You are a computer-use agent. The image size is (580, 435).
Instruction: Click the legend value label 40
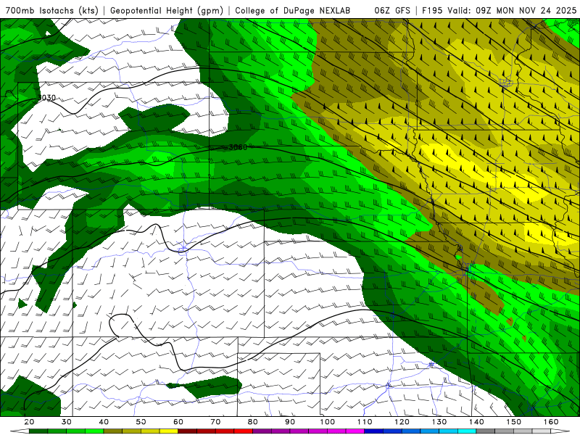[x=104, y=422]
